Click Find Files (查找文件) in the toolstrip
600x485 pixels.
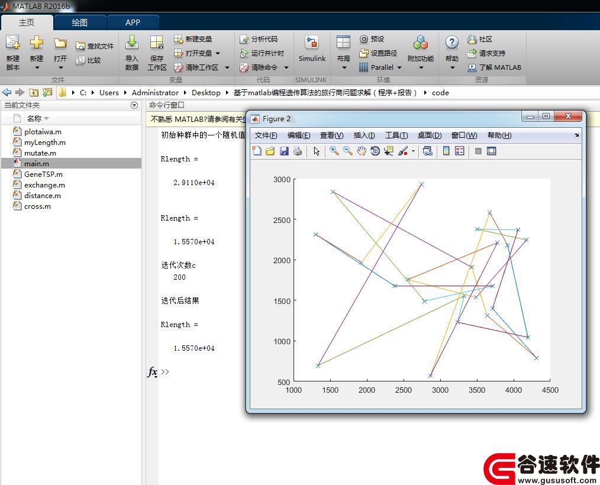95,46
